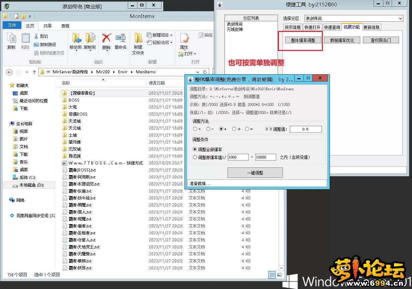The image size is (412, 289).
Task: Click the minimum range field showing 1000
Action: point(238,157)
